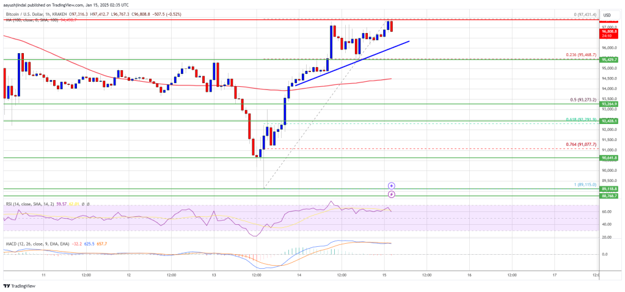Click the green 95,429.7 price level label
The width and height of the screenshot is (625, 292).
click(610, 59)
